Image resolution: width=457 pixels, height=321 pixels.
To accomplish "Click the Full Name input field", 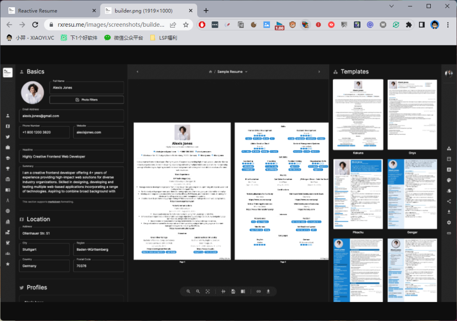I will pyautogui.click(x=87, y=88).
